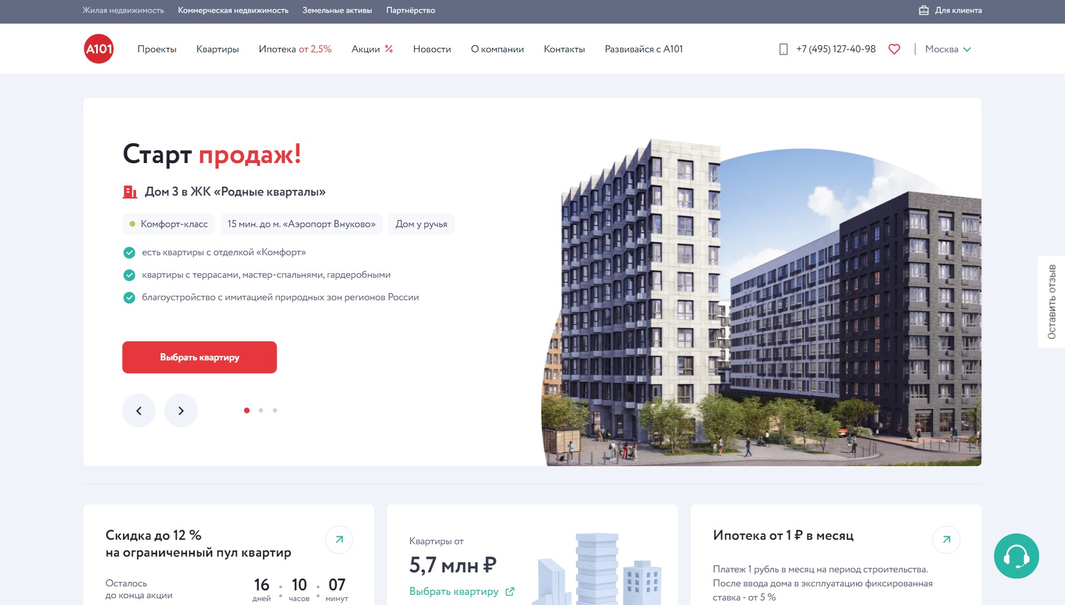
Task: Open the Оставить отзыв side tab
Action: point(1052,302)
